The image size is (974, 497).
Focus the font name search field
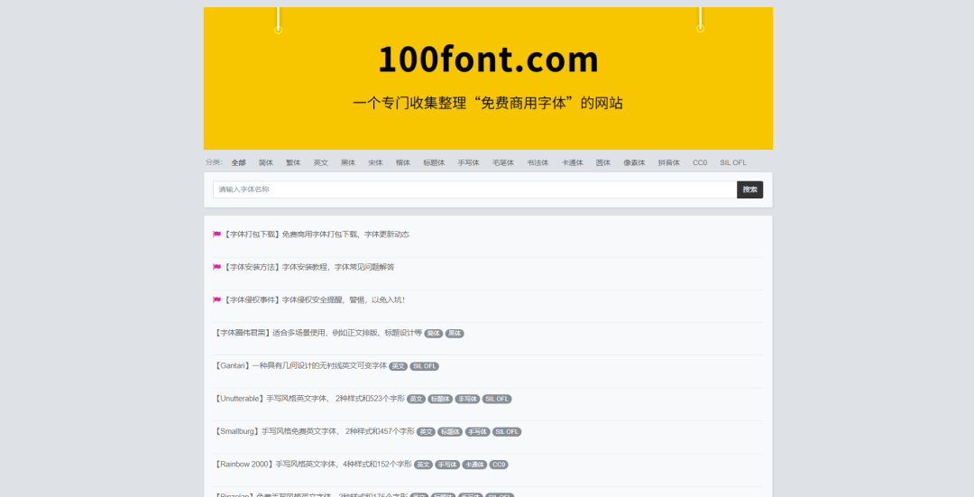pyautogui.click(x=474, y=189)
